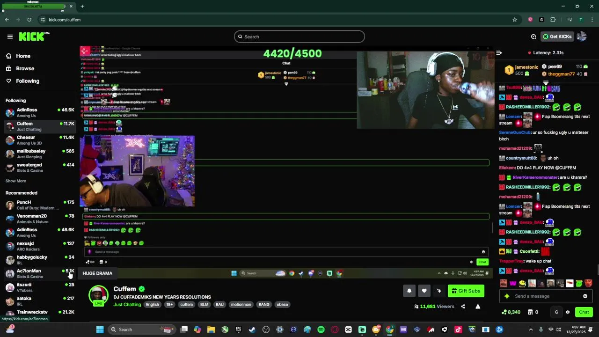599x337 pixels.
Task: Follow Cuffem with the heart button
Action: [424, 291]
